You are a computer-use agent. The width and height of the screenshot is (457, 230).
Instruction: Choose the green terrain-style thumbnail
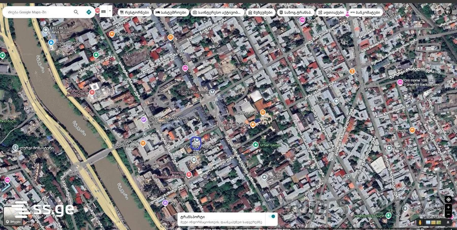coord(439,222)
